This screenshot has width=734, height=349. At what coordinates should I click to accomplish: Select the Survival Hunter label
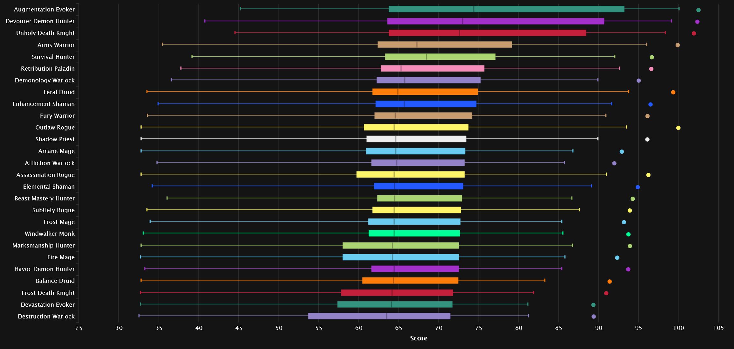53,57
